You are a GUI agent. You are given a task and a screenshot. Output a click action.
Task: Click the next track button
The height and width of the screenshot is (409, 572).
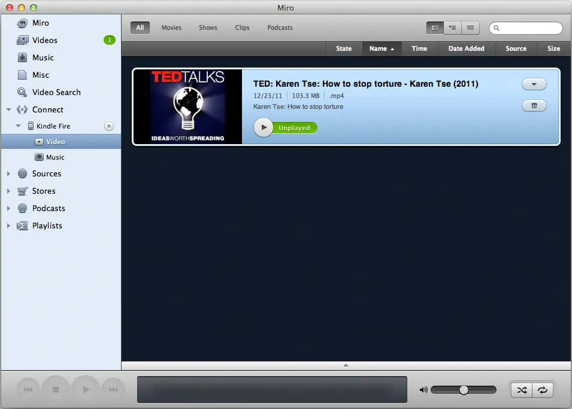[113, 390]
